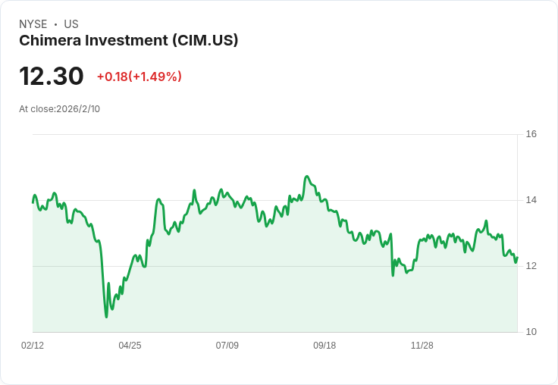The width and height of the screenshot is (558, 385).
Task: Click the chart line's lowest dip
Action: click(106, 316)
